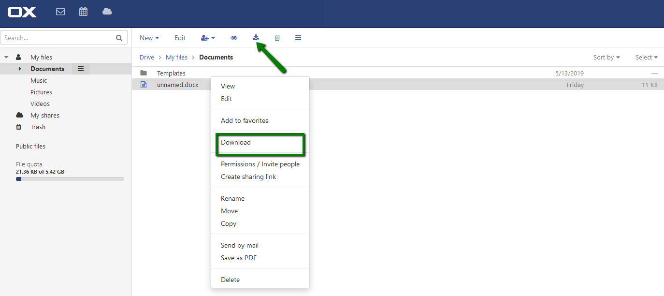This screenshot has width=664, height=296.
Task: Open the Select dropdown
Action: click(646, 57)
